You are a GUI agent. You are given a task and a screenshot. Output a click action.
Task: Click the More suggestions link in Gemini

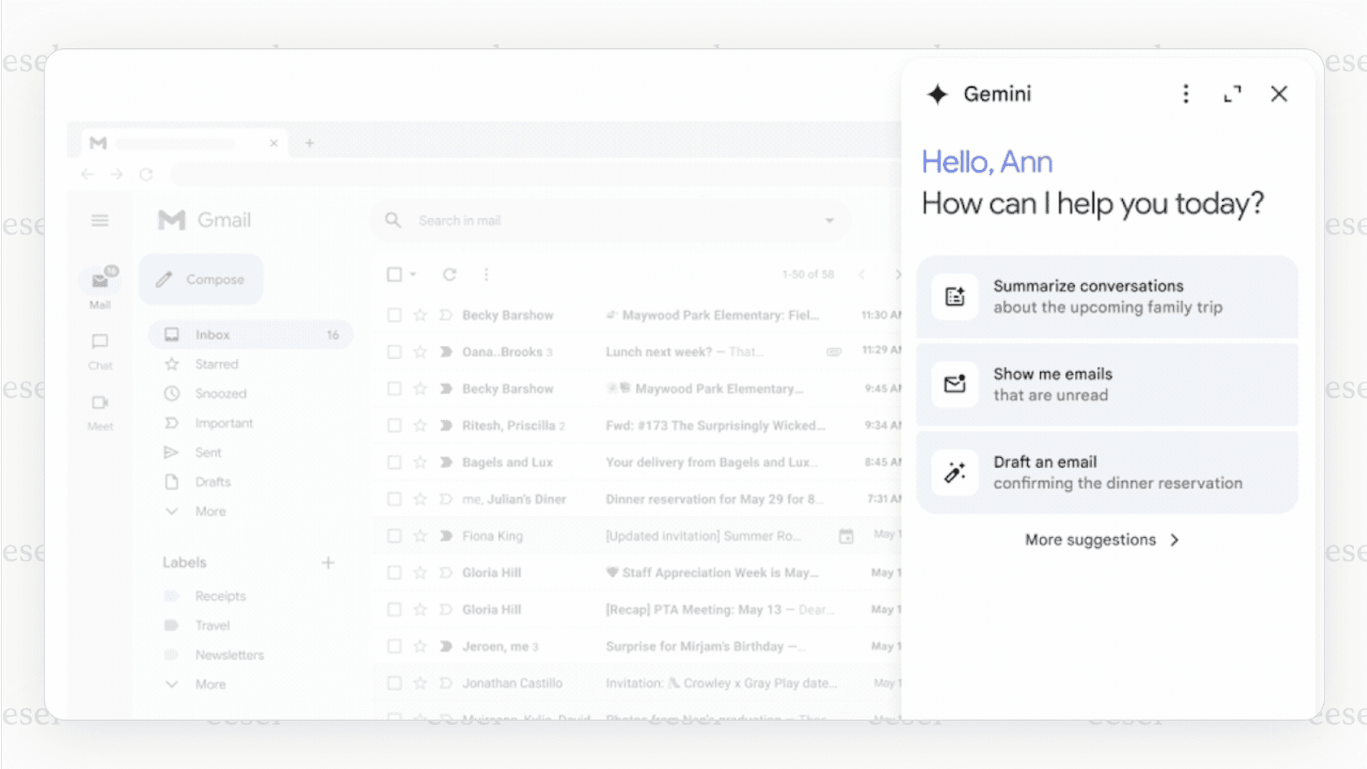(x=1101, y=540)
